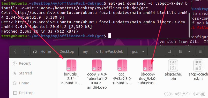Viewport: 208px width, 98px height.
Task: Click the Desktop folder icon in sidebar
Action: [14, 93]
